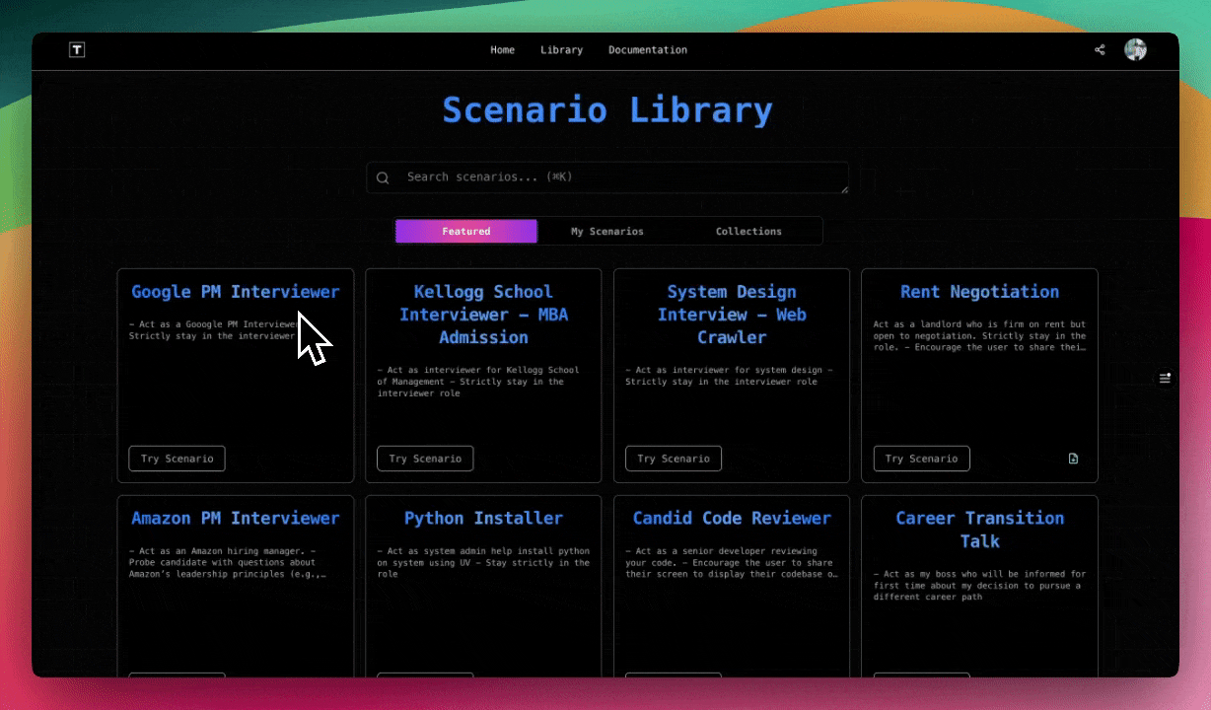Open the Documentation page
Image resolution: width=1211 pixels, height=710 pixels.
pos(647,49)
